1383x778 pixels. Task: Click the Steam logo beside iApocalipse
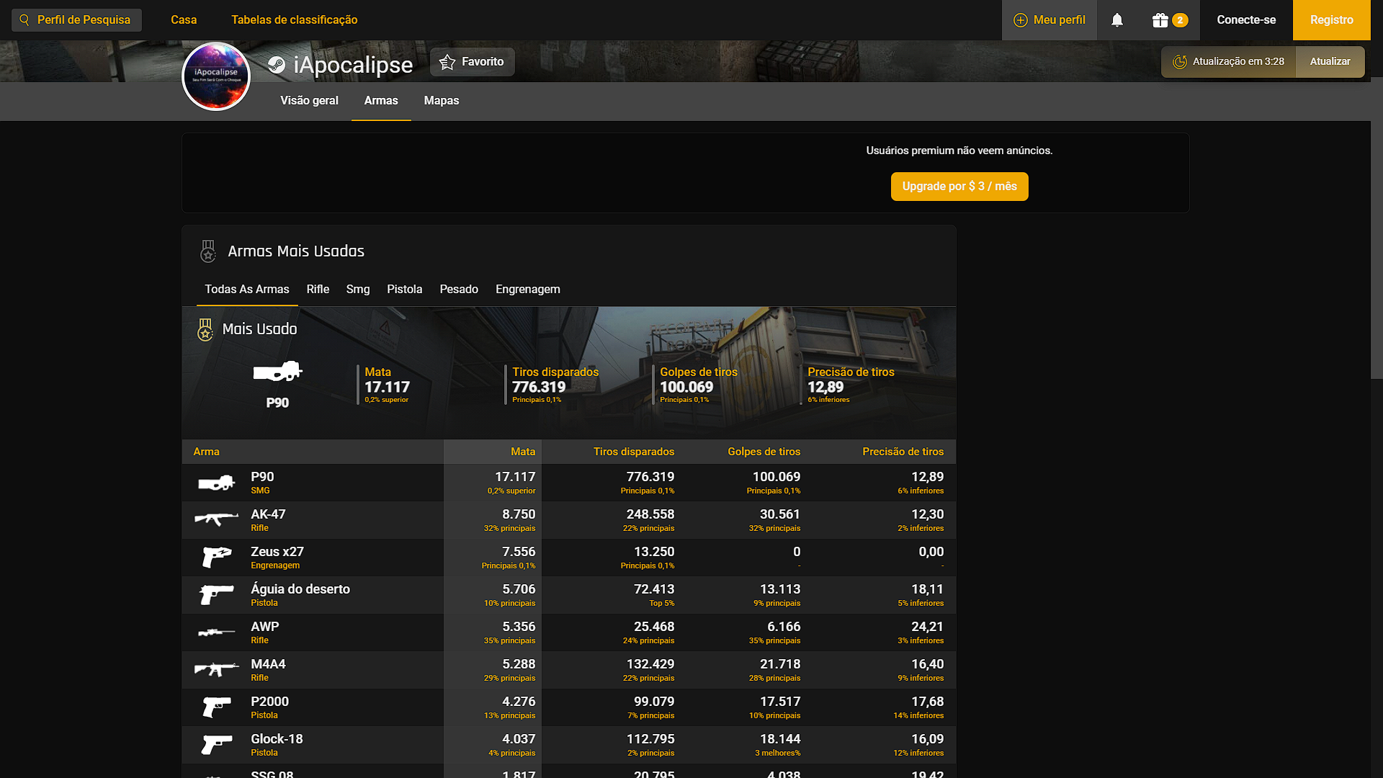coord(277,65)
